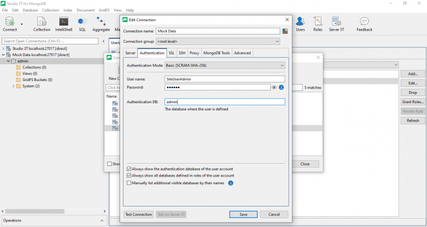Click the Drop button in Users panel
Screen dimensions: 427x227
(413, 93)
